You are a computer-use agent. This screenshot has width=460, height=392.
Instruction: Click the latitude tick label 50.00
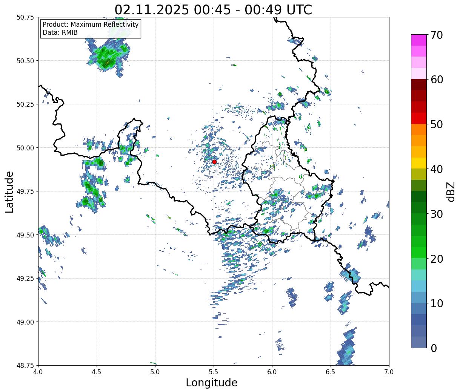tap(25, 148)
